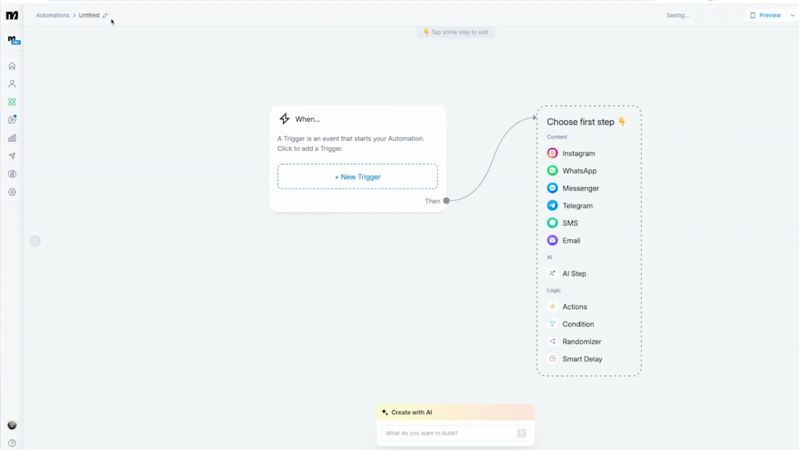Pick Telegram from the Content options
Image resolution: width=799 pixels, height=450 pixels.
(577, 205)
